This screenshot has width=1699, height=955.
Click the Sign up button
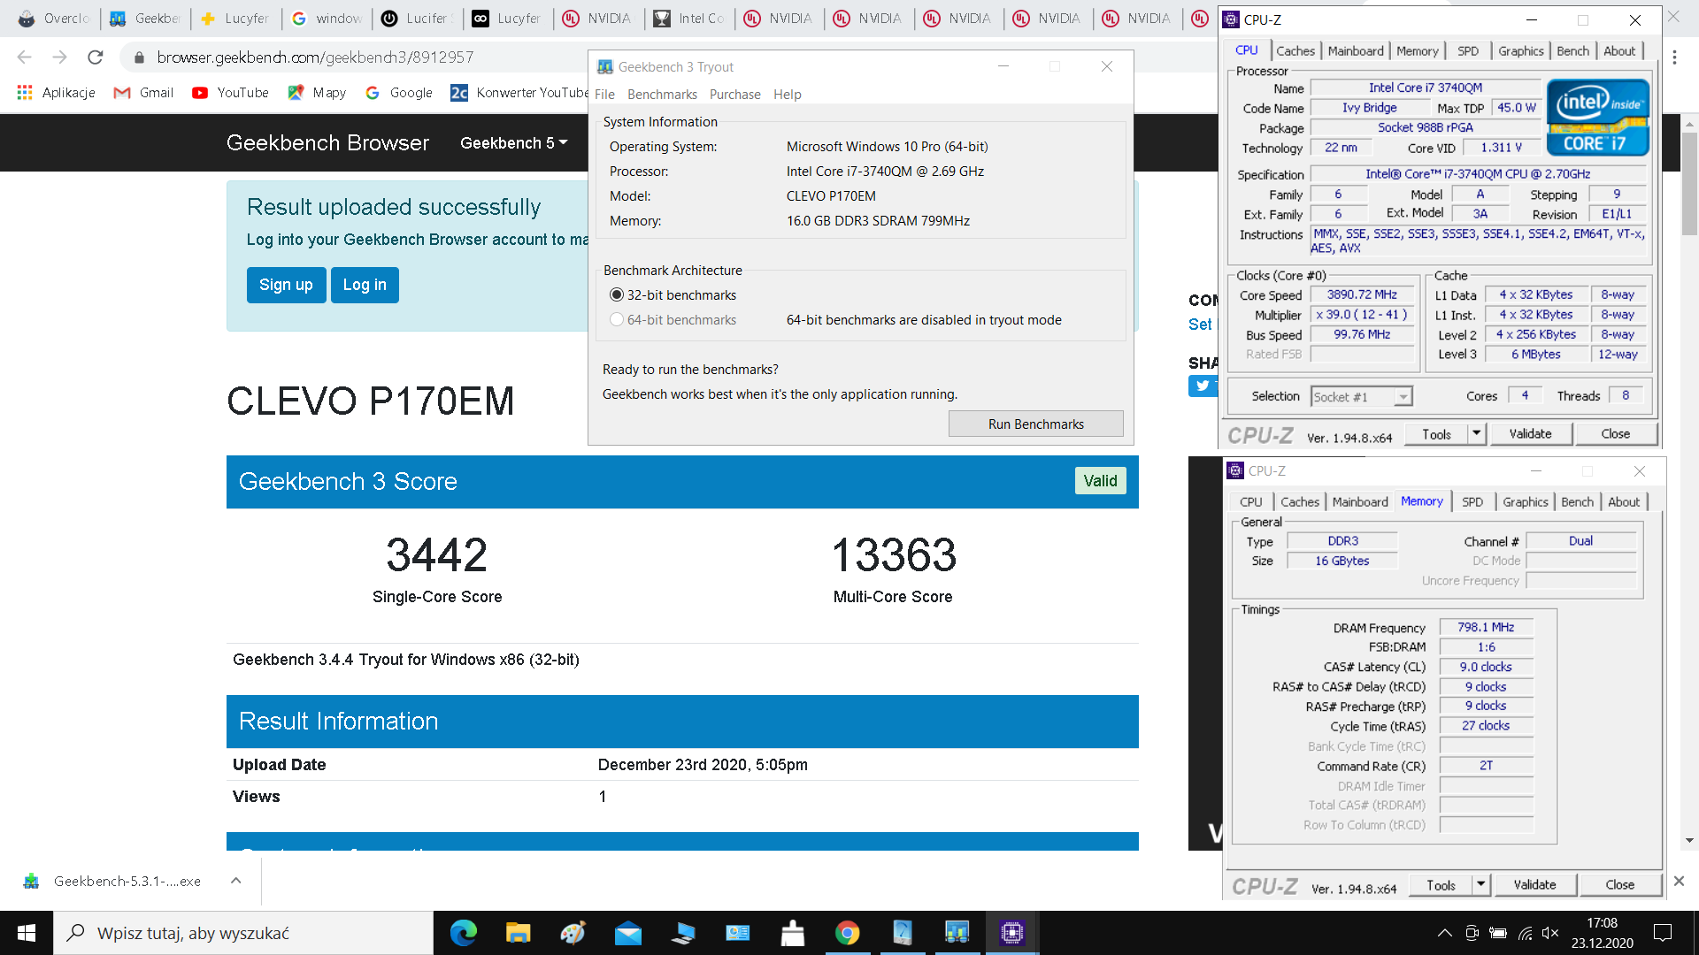click(286, 285)
